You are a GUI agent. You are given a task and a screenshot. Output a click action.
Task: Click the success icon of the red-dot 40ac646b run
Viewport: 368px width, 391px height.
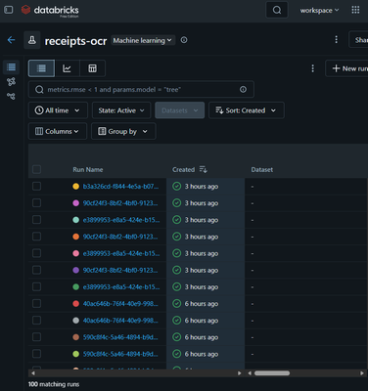pyautogui.click(x=177, y=304)
